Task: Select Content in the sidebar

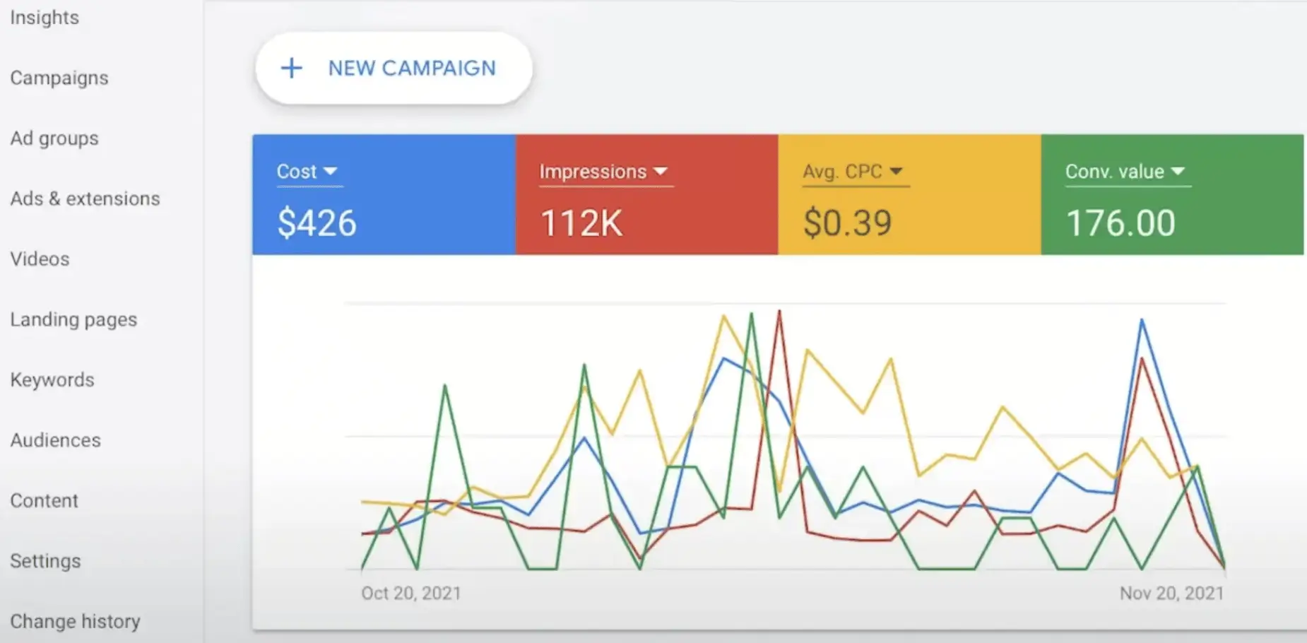Action: coord(44,501)
